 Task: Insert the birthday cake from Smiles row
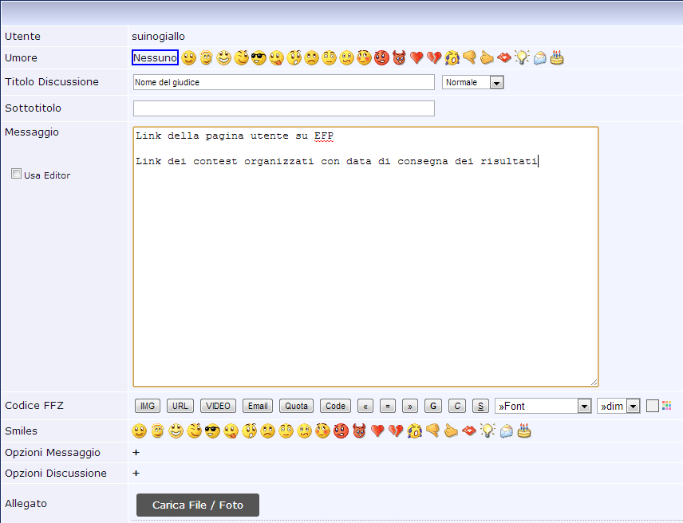pos(524,431)
